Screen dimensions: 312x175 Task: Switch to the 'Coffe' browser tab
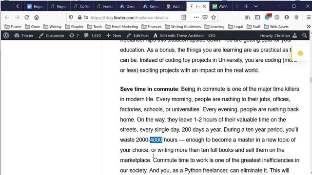pyautogui.click(x=82, y=6)
